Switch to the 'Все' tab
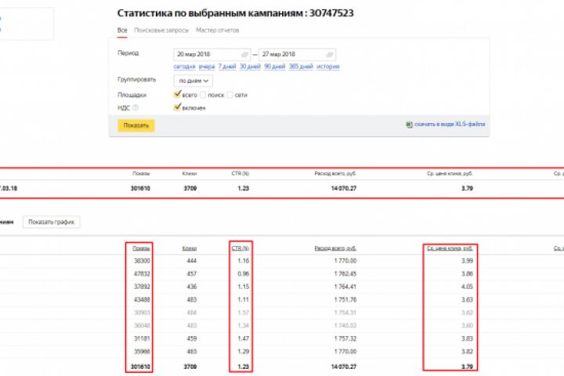This screenshot has width=564, height=376. [x=122, y=31]
